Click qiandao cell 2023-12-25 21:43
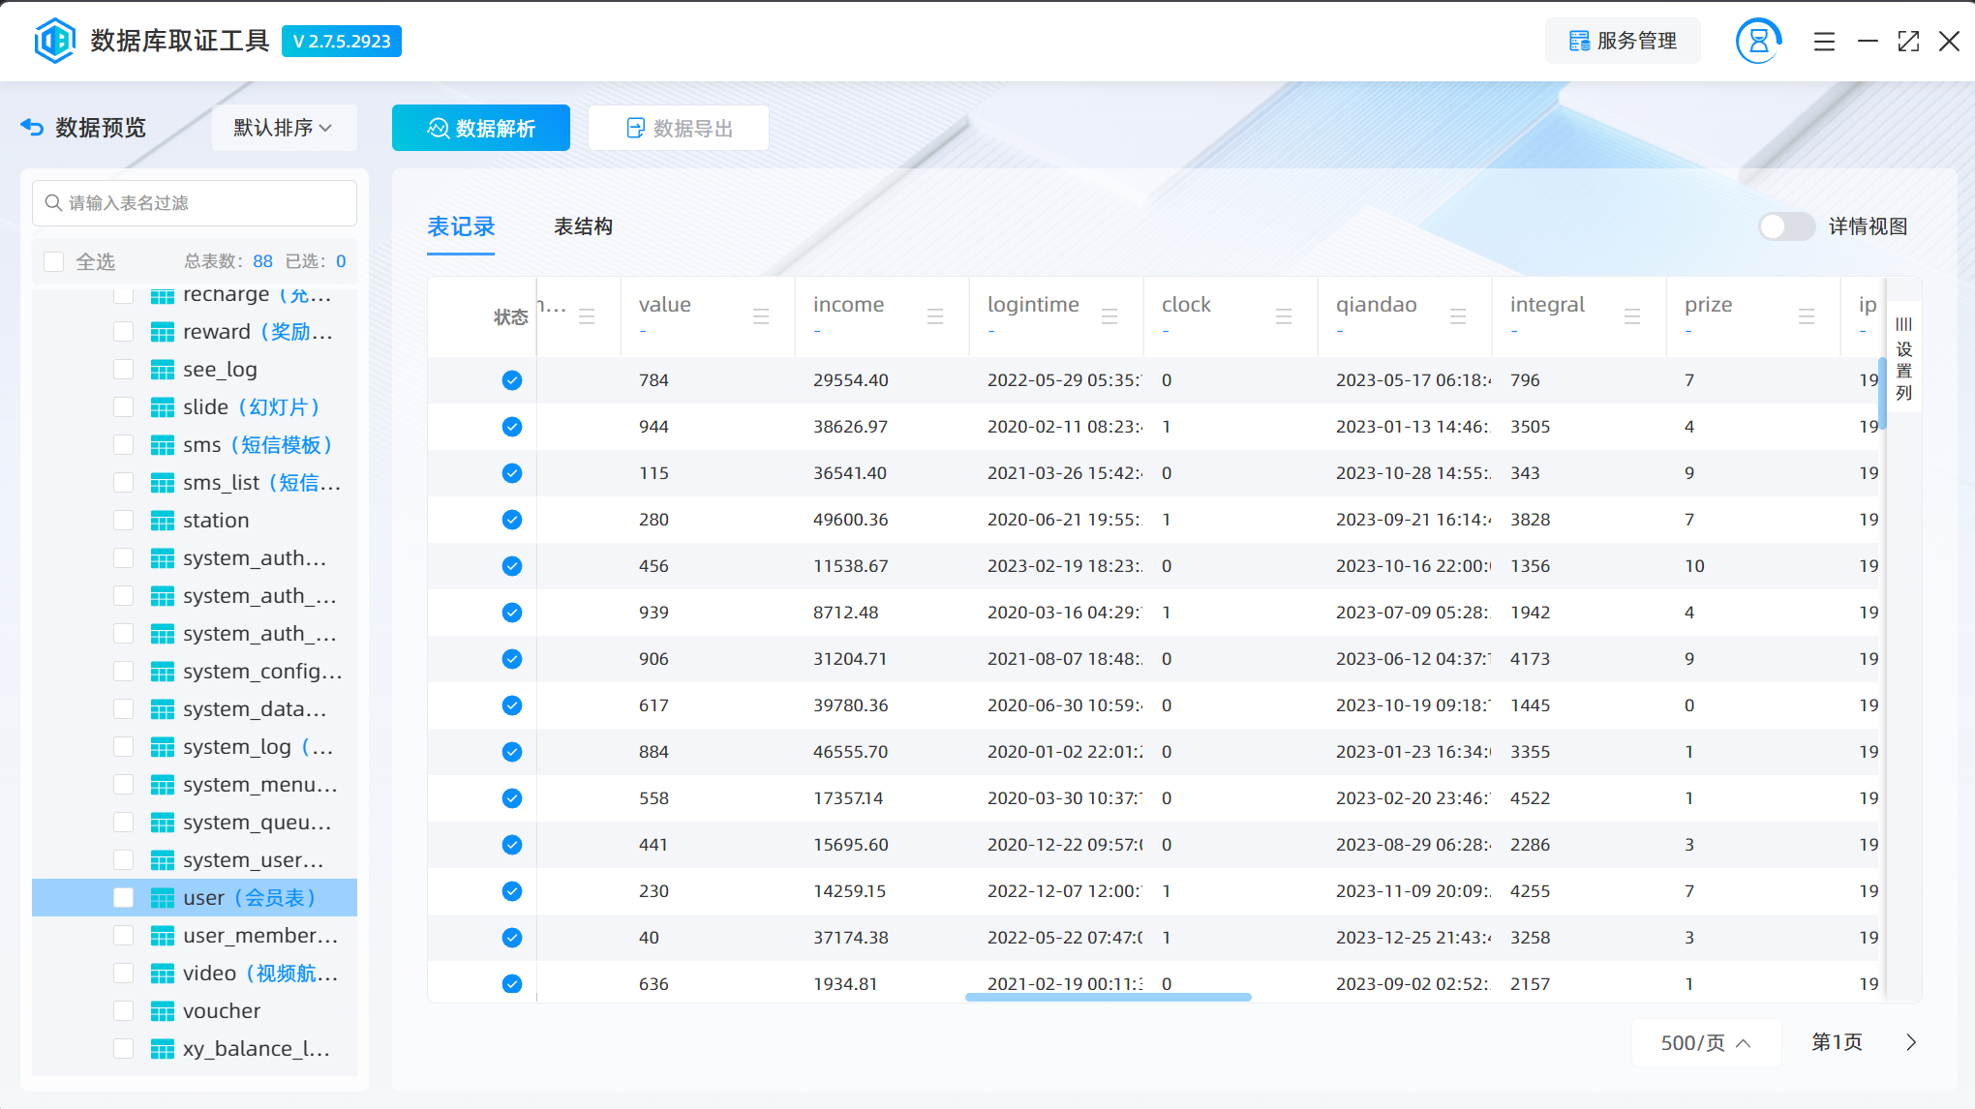Viewport: 1975px width, 1109px height. (1413, 938)
